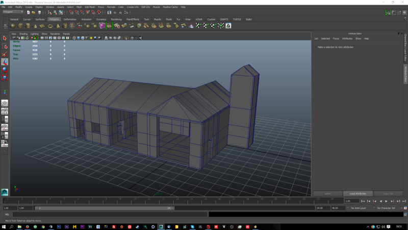Select the polygon sphere shelf icon
Viewport: 408px width, 230px height.
coord(13,26)
